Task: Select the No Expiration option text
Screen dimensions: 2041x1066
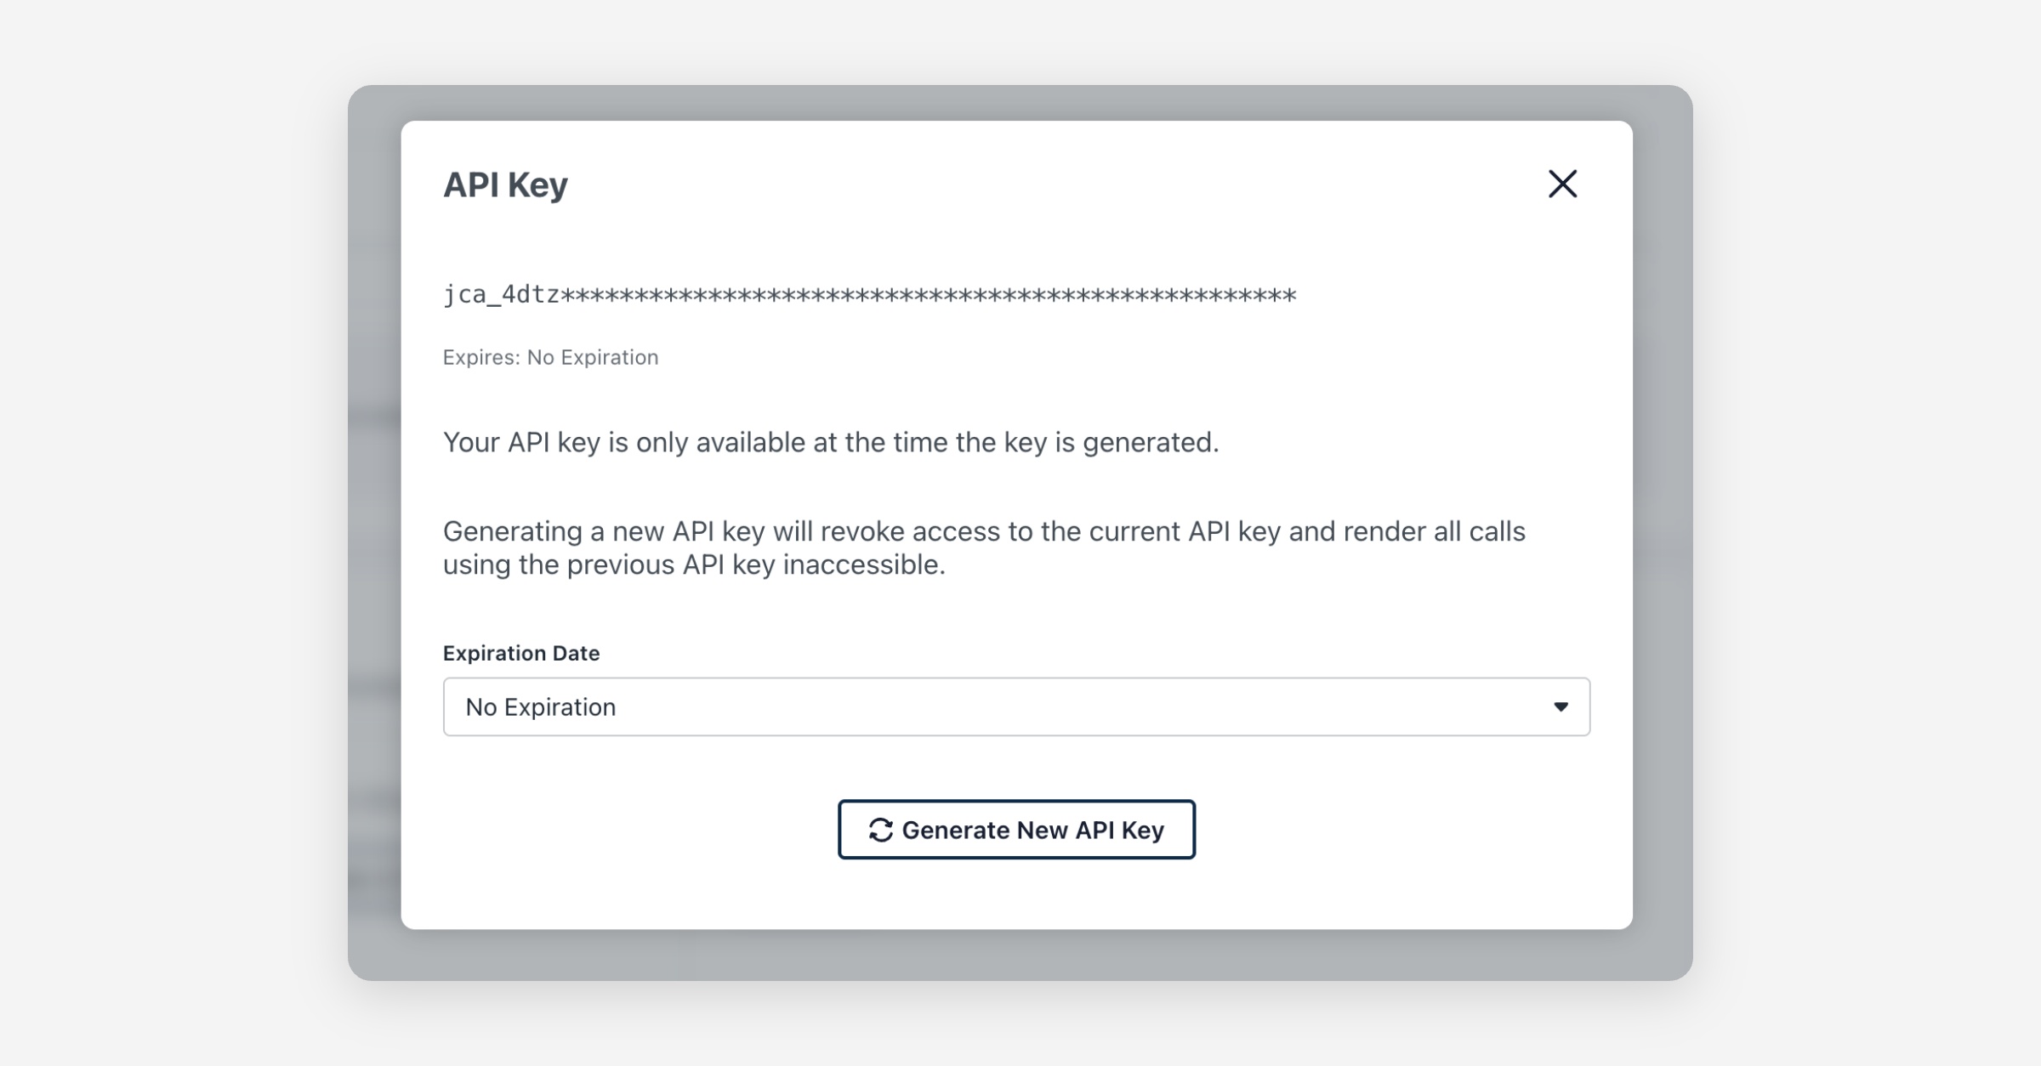Action: click(541, 706)
